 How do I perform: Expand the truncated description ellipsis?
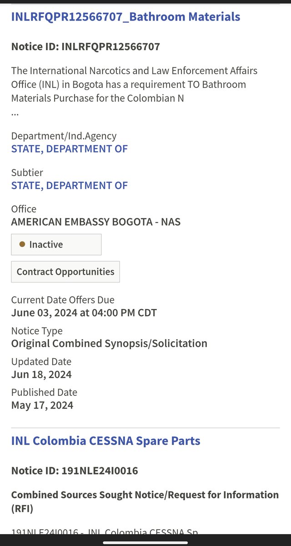point(15,112)
